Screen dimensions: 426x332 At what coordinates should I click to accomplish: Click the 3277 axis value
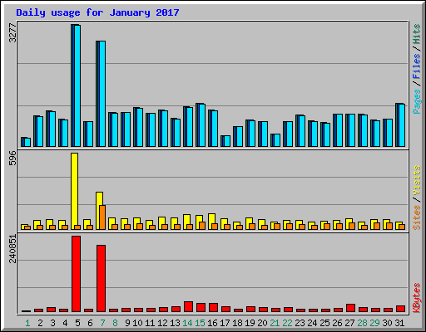tap(12, 33)
